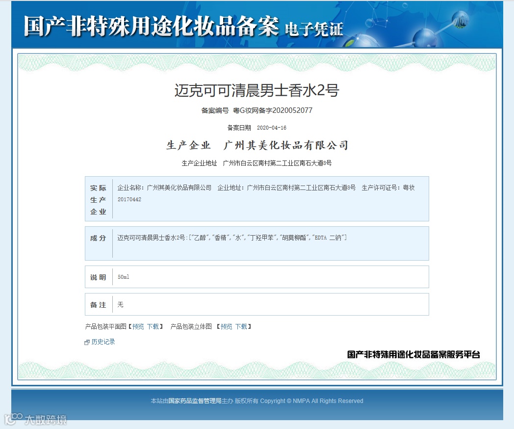The height and width of the screenshot is (429, 514).
Task: Click the 实际生产企业 row label
Action: point(98,200)
